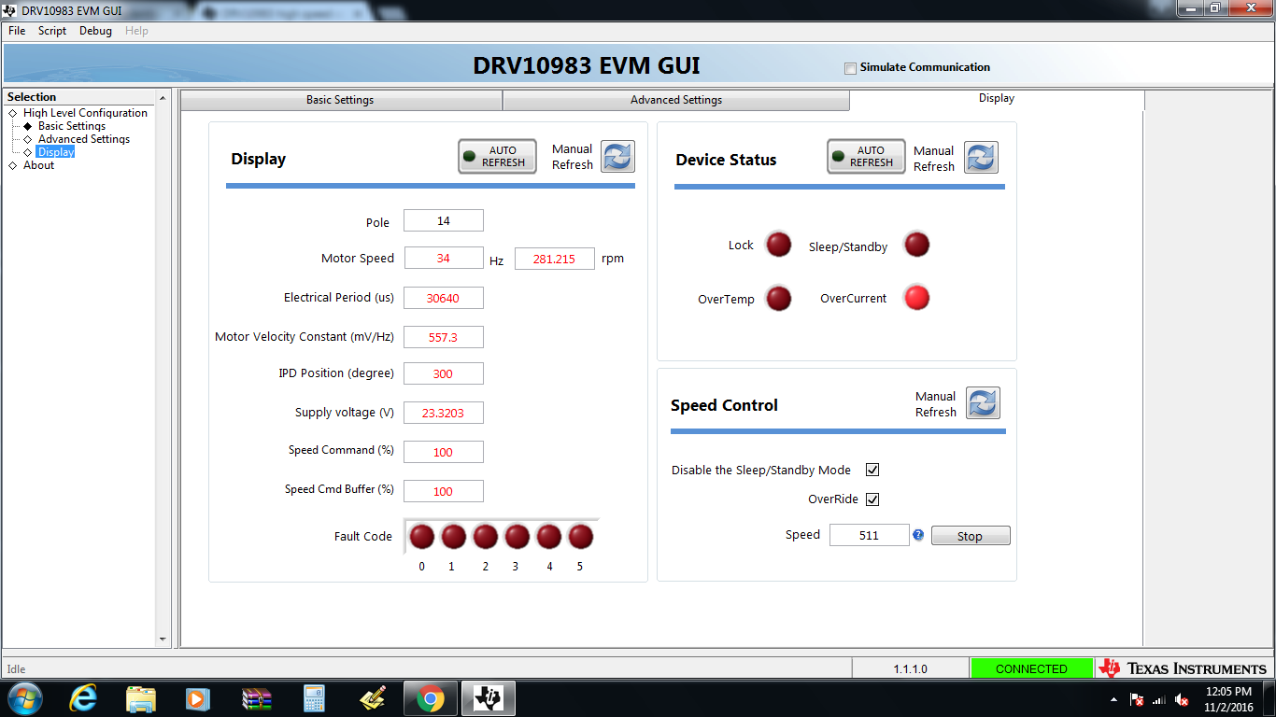The image size is (1276, 717).
Task: Click the Device Status Manual Refresh icon
Action: tap(981, 158)
